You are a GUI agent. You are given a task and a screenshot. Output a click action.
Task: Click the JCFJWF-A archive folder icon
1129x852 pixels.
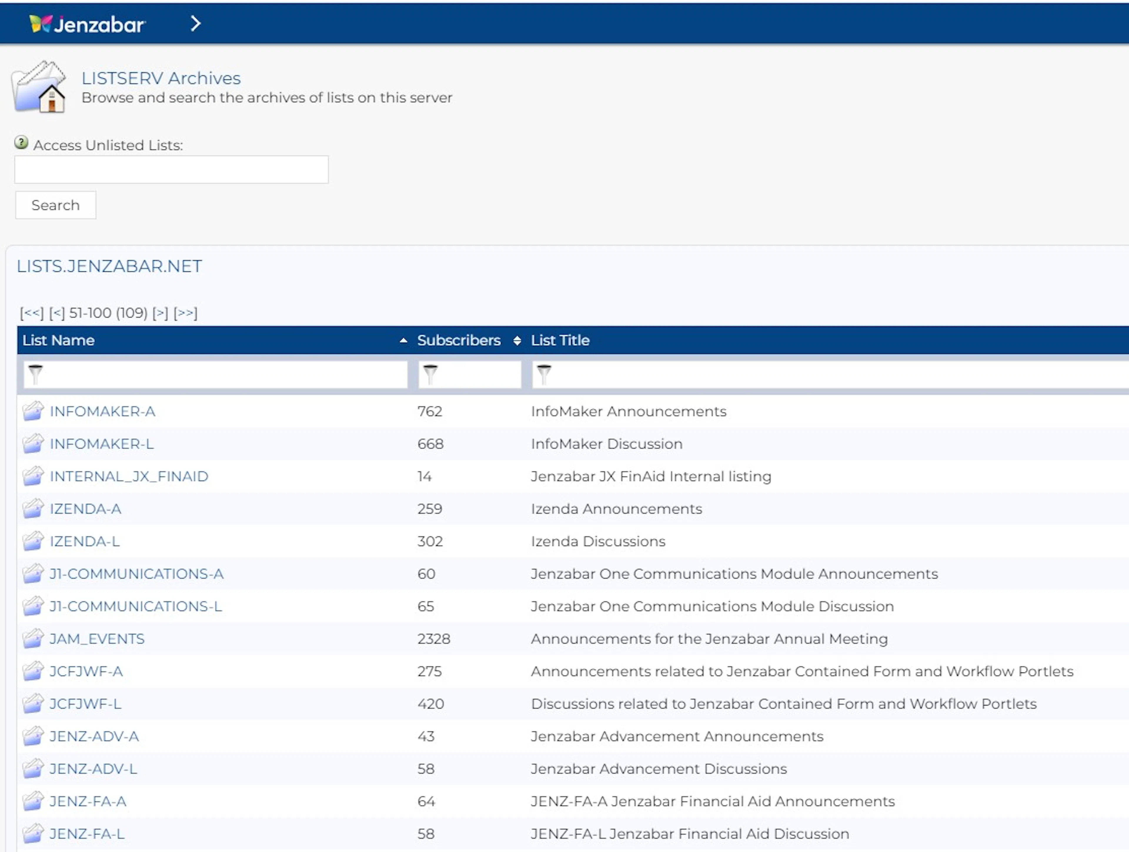point(33,671)
